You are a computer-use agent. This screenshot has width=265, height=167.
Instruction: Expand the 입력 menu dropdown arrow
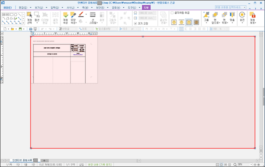click(62, 8)
